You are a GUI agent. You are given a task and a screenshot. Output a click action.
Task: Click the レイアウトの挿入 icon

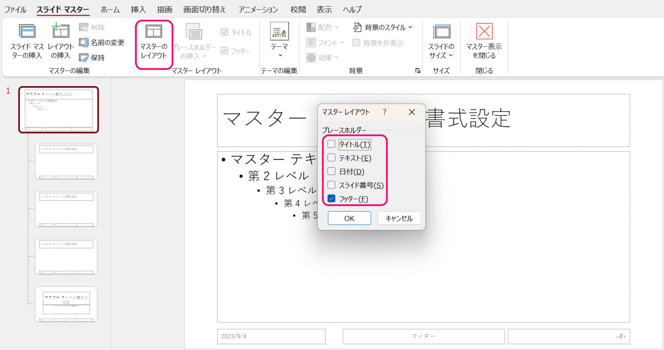tap(60, 31)
